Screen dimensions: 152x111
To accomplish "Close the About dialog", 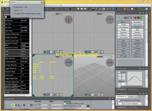I will 42,2.
